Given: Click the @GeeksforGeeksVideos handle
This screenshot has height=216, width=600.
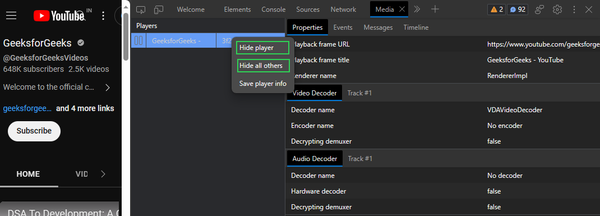Looking at the screenshot, I should [x=45, y=58].
